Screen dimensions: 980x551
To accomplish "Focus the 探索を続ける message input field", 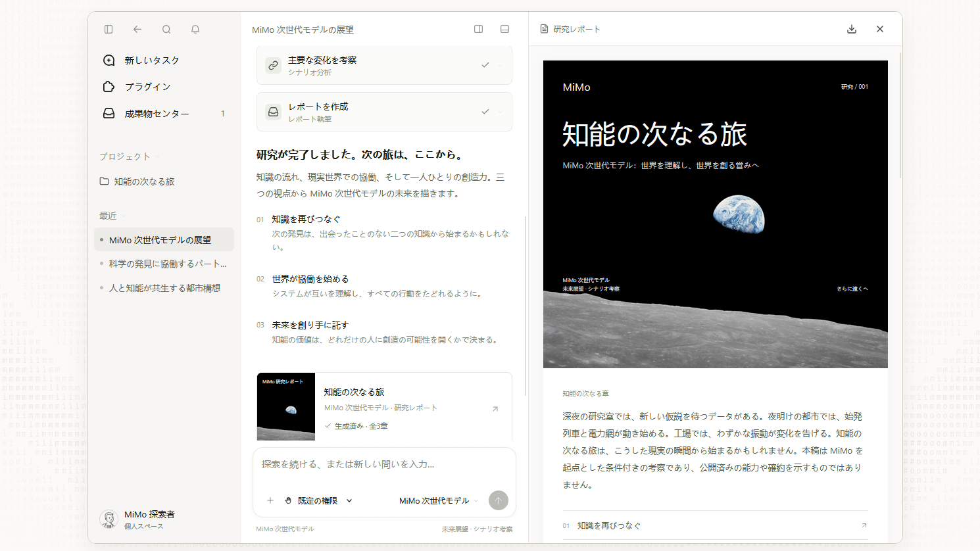I will click(x=384, y=464).
